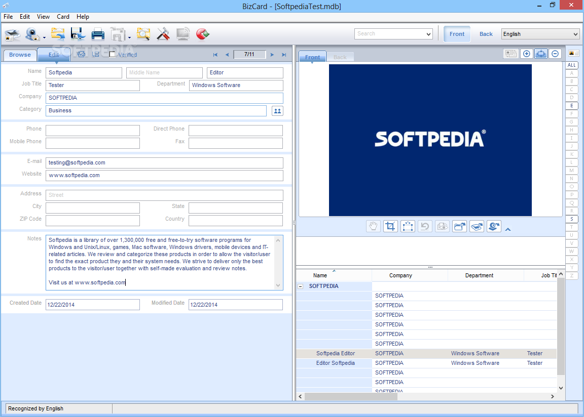Image resolution: width=584 pixels, height=417 pixels.
Task: Sort the list by Department column
Action: (479, 275)
